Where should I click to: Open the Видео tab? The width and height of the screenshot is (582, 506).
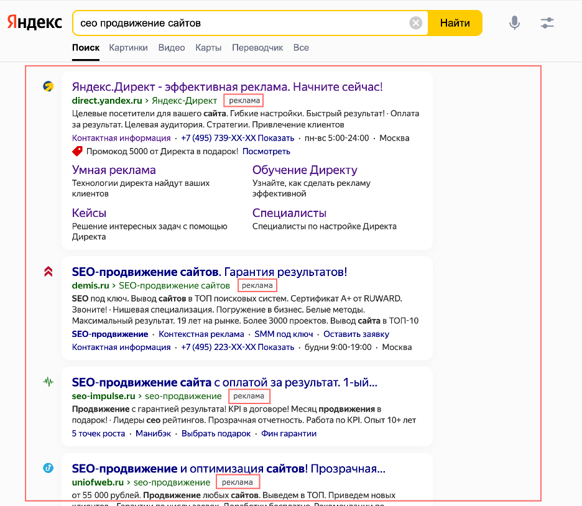pos(171,47)
